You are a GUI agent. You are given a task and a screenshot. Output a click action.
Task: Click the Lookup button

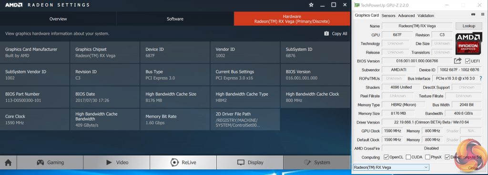pos(469,26)
